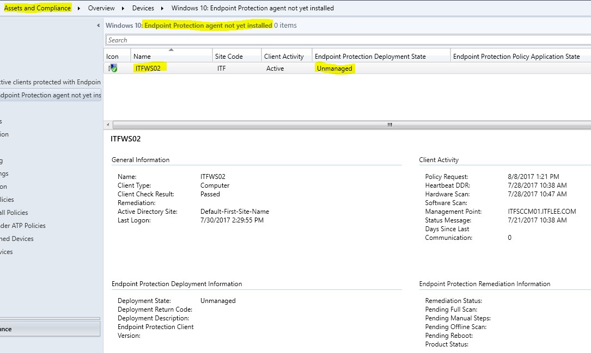Click the ITF site code cell
This screenshot has height=353, width=591.
tap(221, 68)
